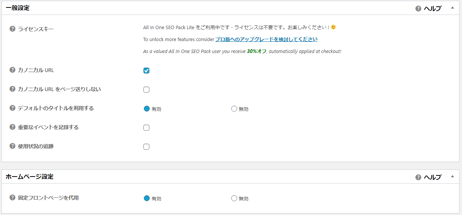The width and height of the screenshot is (462, 215).
Task: Open help icon for カノニカル URL をページ送りしない
Action: click(12, 89)
